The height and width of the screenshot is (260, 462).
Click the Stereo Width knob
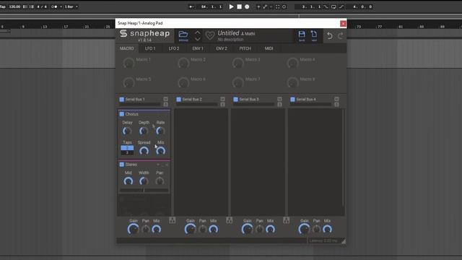click(x=144, y=181)
